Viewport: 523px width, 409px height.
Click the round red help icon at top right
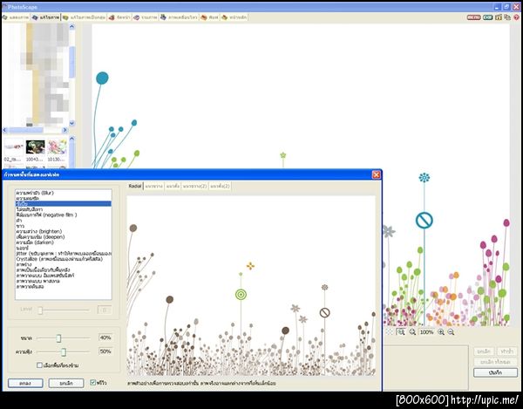point(516,17)
